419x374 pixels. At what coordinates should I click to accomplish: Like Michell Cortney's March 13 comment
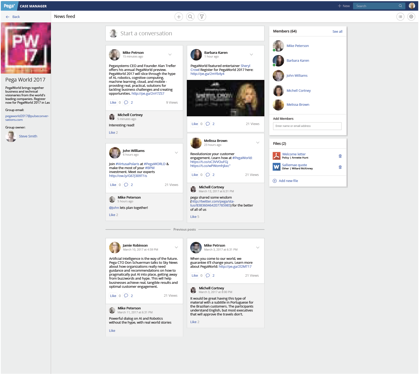pos(193,217)
